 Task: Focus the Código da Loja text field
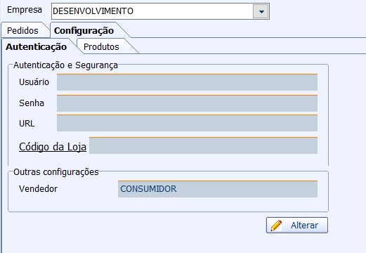pos(203,145)
